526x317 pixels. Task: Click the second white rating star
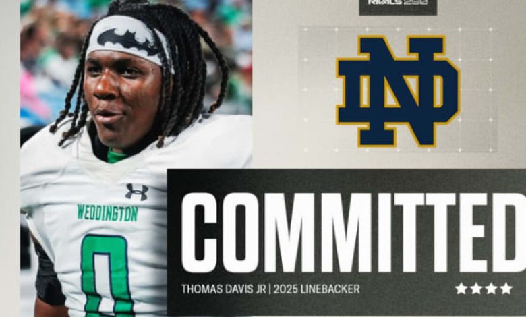click(x=476, y=288)
